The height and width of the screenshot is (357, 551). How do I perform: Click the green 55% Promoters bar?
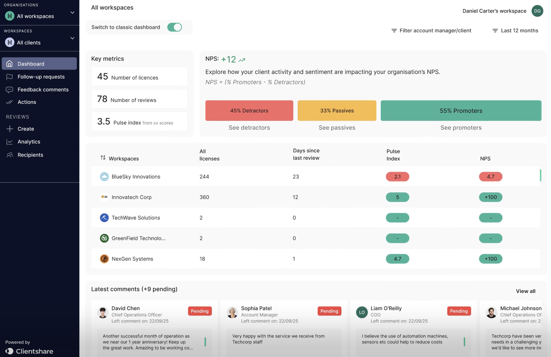[x=461, y=111]
